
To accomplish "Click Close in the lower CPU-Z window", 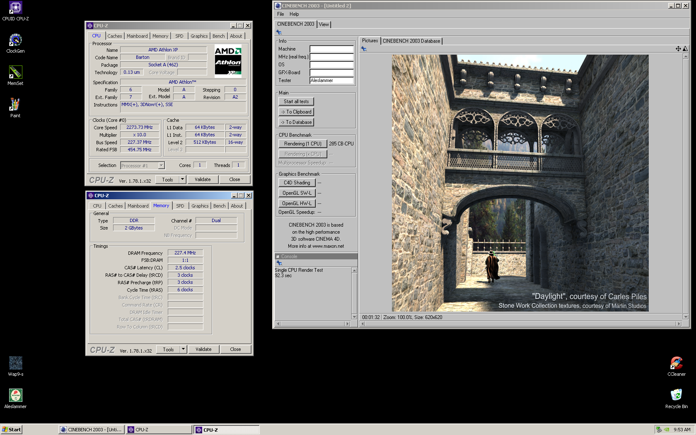I will 235,349.
